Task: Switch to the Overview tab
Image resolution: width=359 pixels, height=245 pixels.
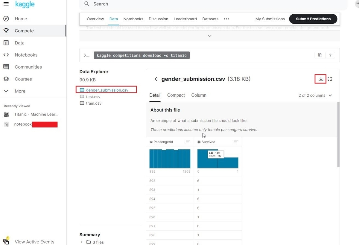Action: click(x=95, y=19)
